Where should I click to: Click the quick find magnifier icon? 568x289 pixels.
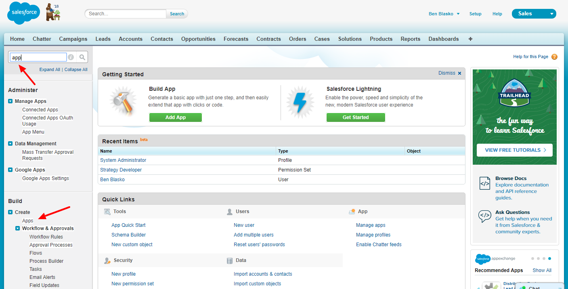(x=82, y=57)
